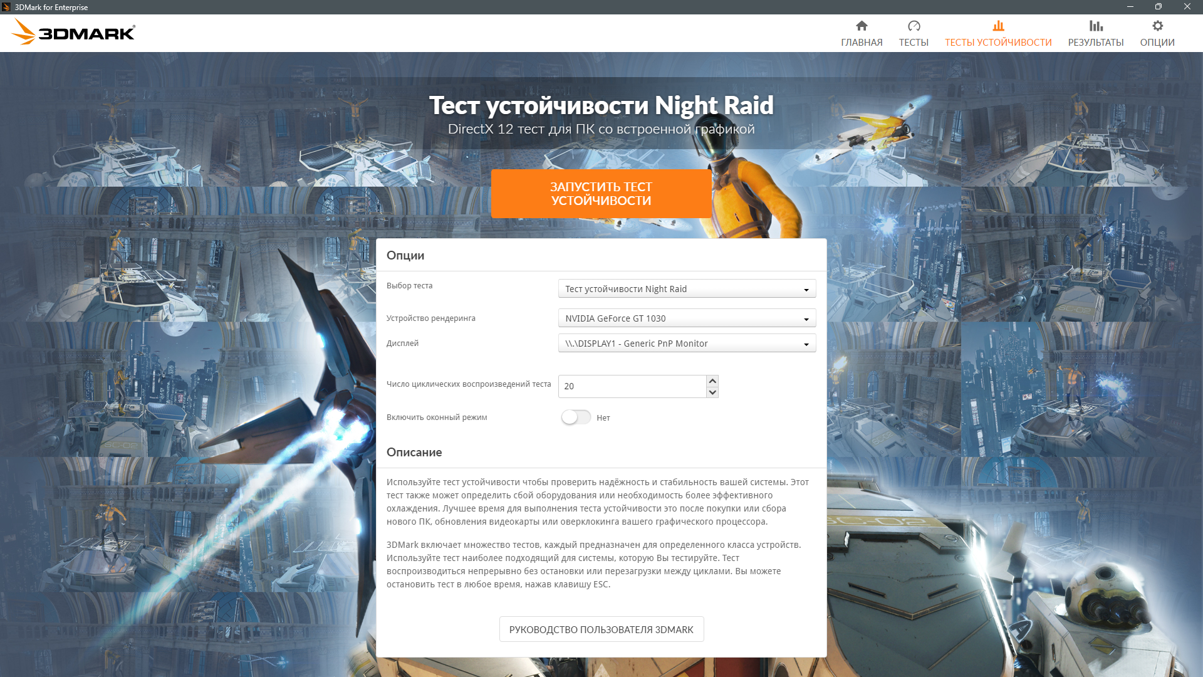This screenshot has height=677, width=1203.
Task: Open the Выбор теста dropdown
Action: point(687,289)
